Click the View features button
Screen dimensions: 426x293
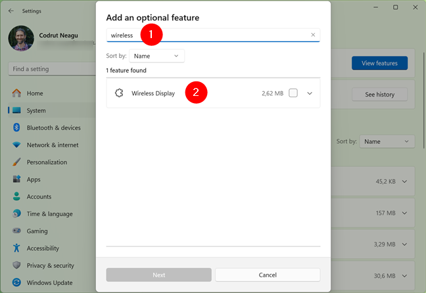(x=379, y=63)
